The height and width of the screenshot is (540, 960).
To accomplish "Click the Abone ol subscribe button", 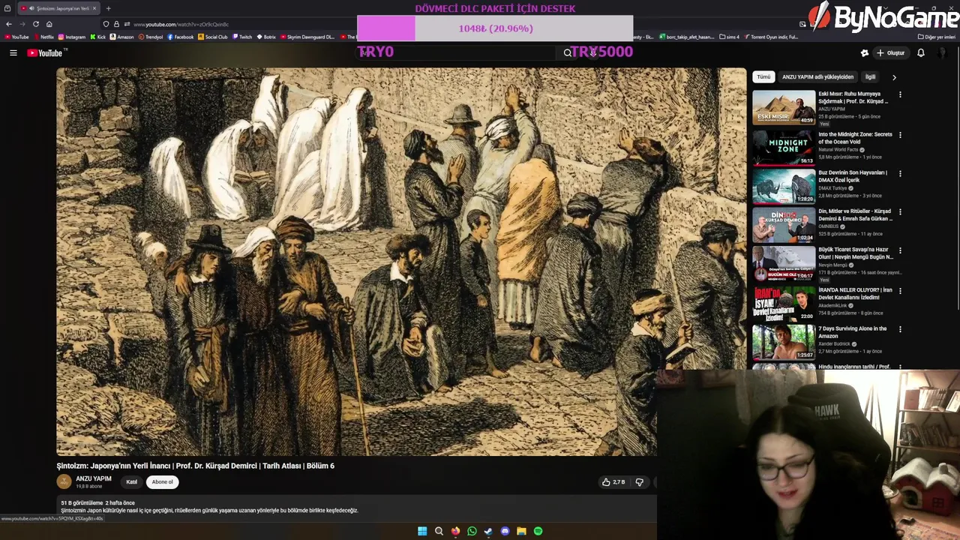I will tap(162, 482).
